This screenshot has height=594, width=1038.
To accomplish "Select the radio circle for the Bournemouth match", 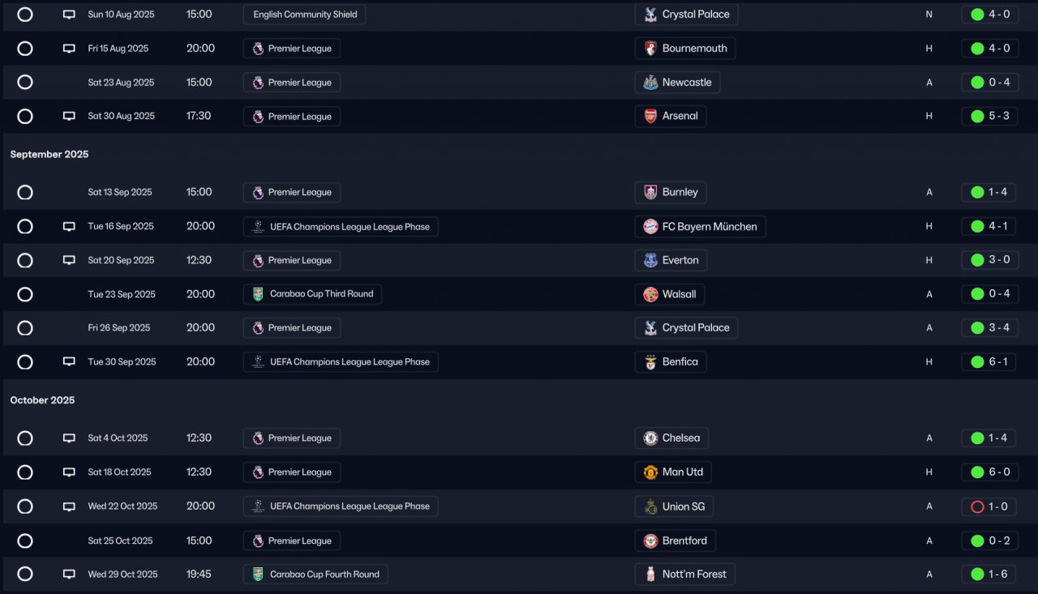I will [25, 49].
